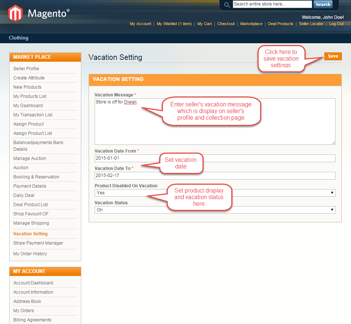Open Seller Locater link
Screen dimensions: 351x324
(x=311, y=24)
